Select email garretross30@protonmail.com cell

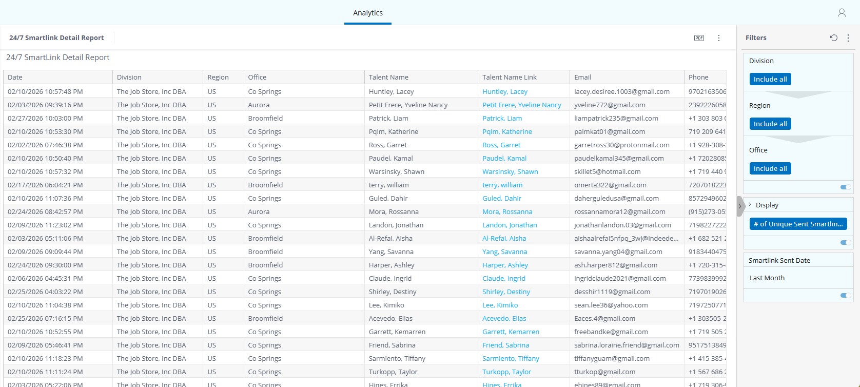pyautogui.click(x=627, y=145)
